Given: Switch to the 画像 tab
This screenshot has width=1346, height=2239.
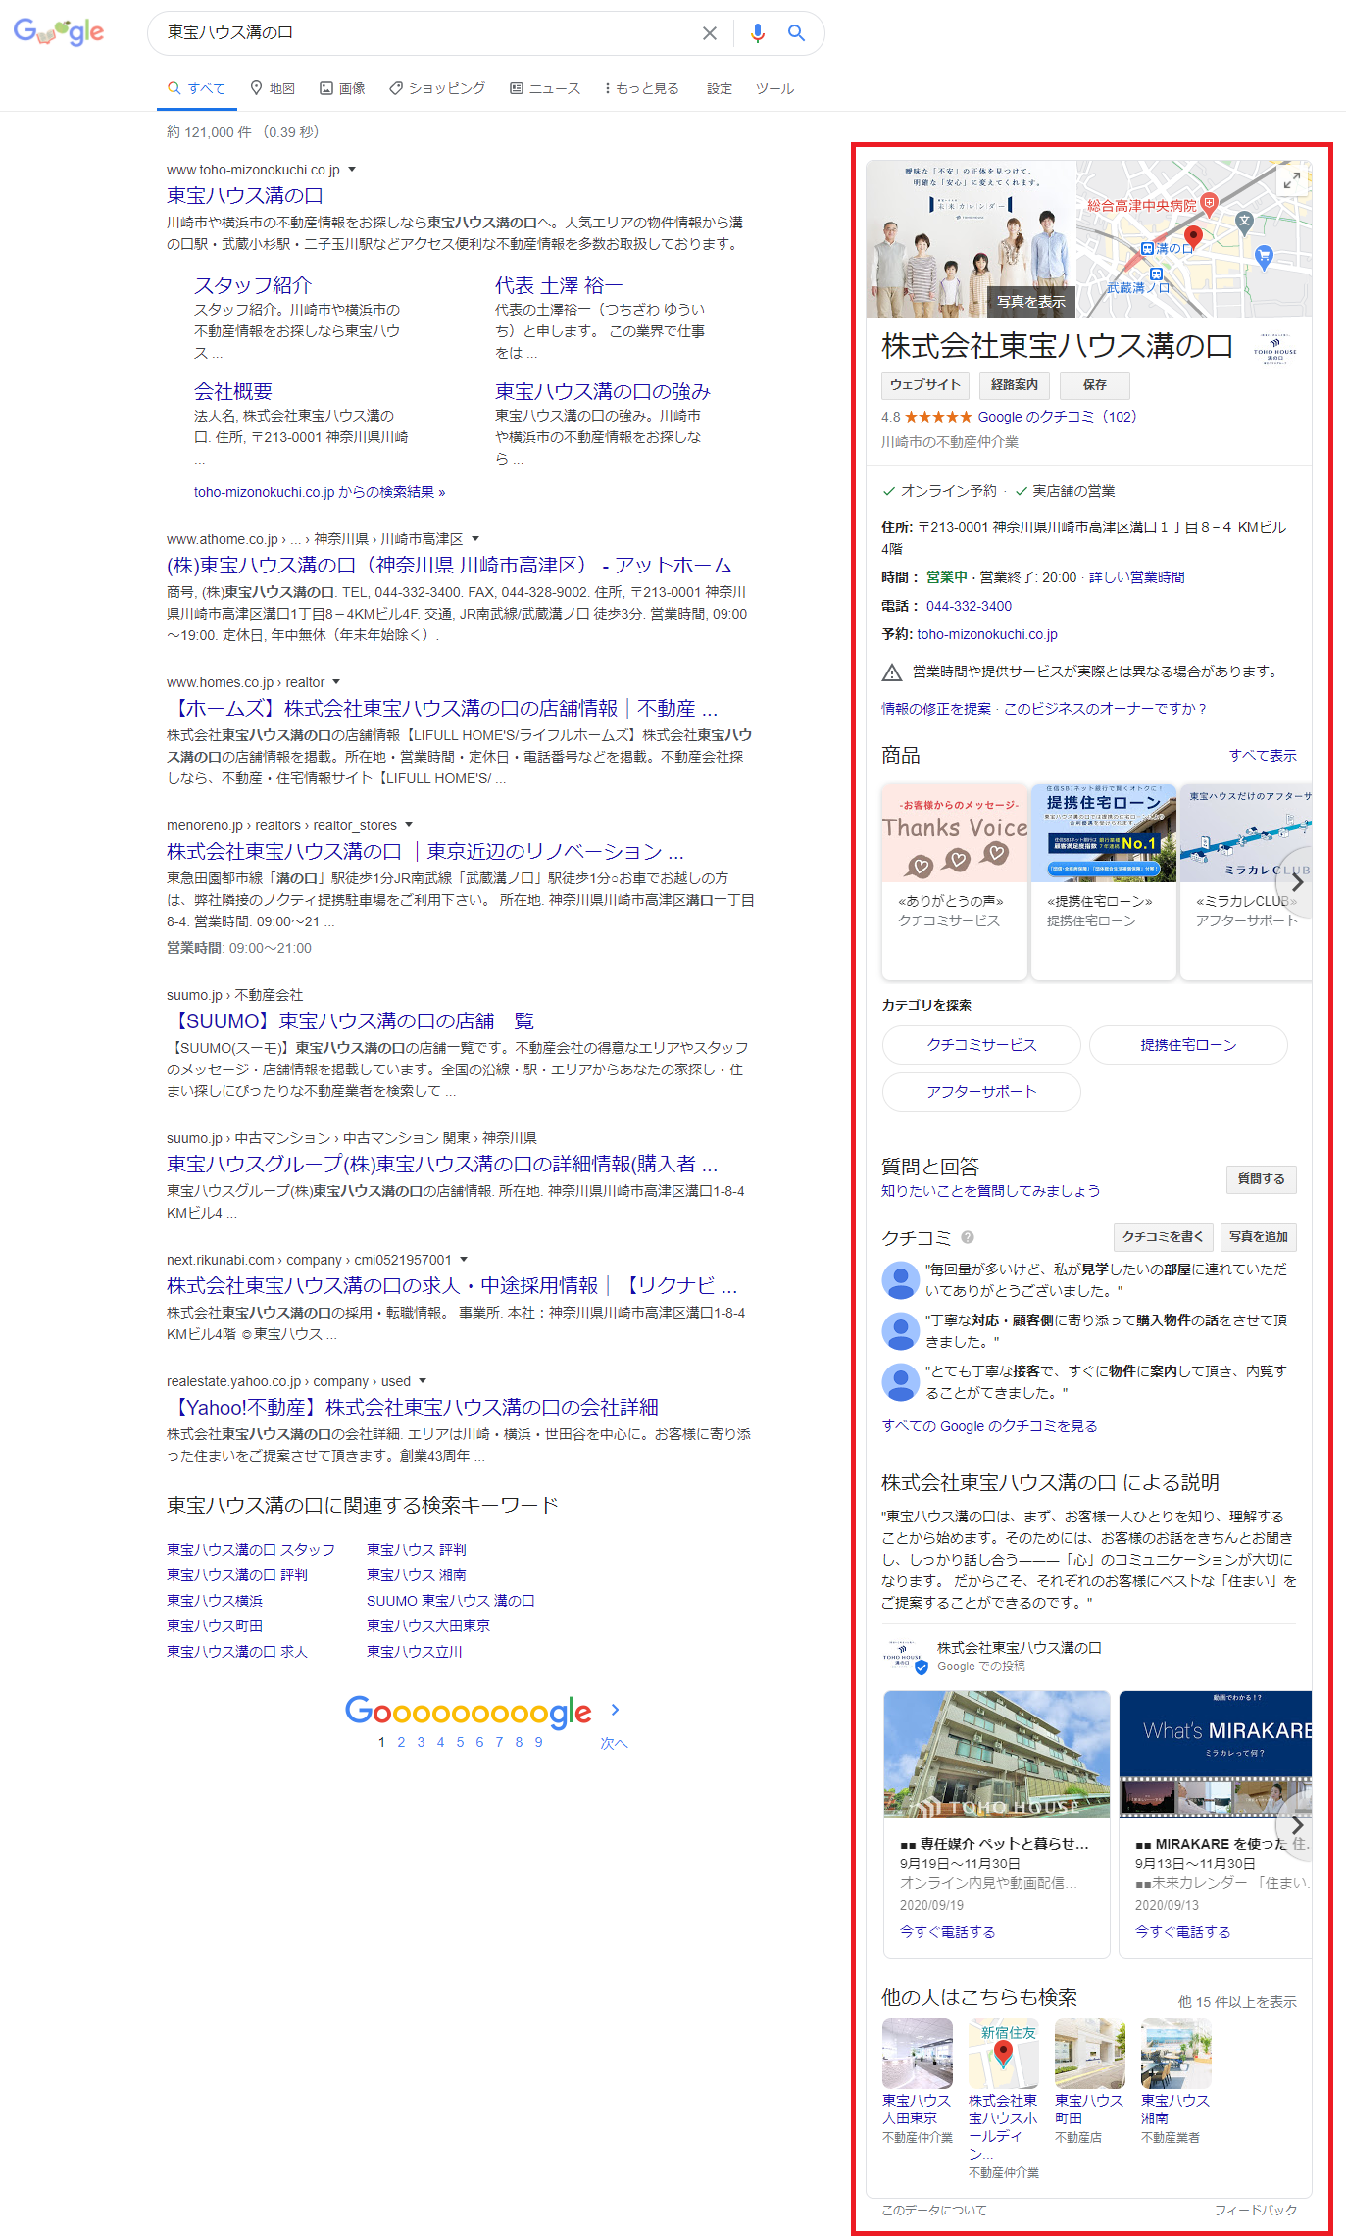Looking at the screenshot, I should click(342, 88).
